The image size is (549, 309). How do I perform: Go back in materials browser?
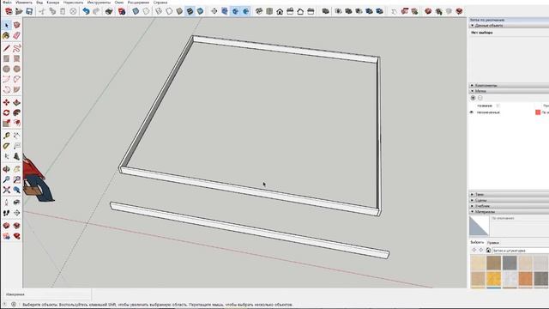pyautogui.click(x=474, y=250)
